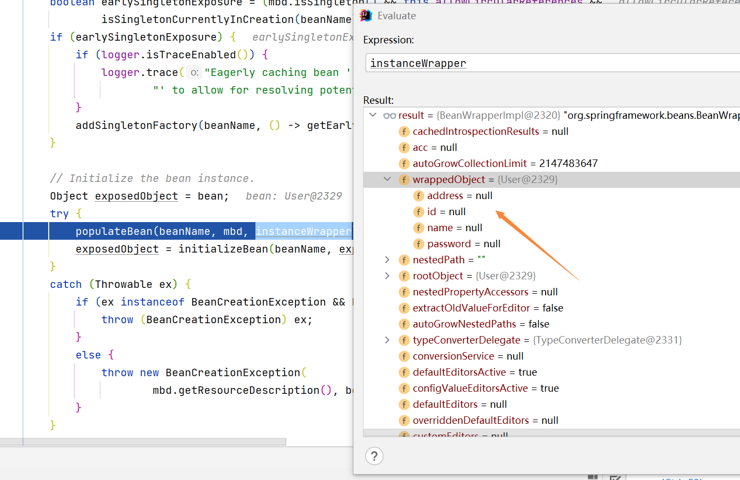Collapse the wrappedObject User@2329 node
The image size is (740, 480).
(387, 179)
